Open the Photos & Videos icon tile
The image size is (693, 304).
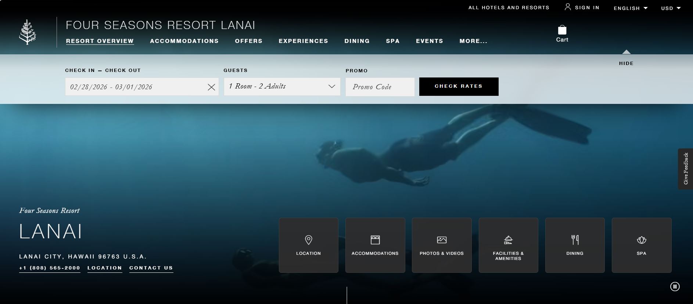(441, 245)
